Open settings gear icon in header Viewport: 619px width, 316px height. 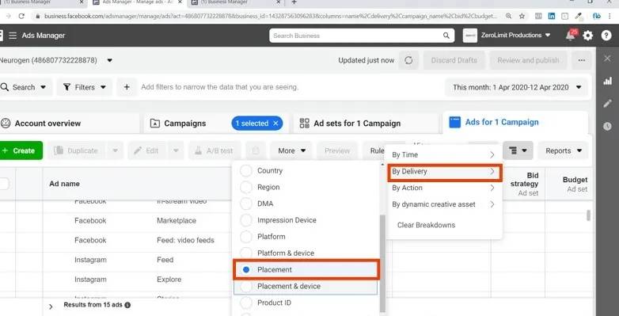click(588, 36)
